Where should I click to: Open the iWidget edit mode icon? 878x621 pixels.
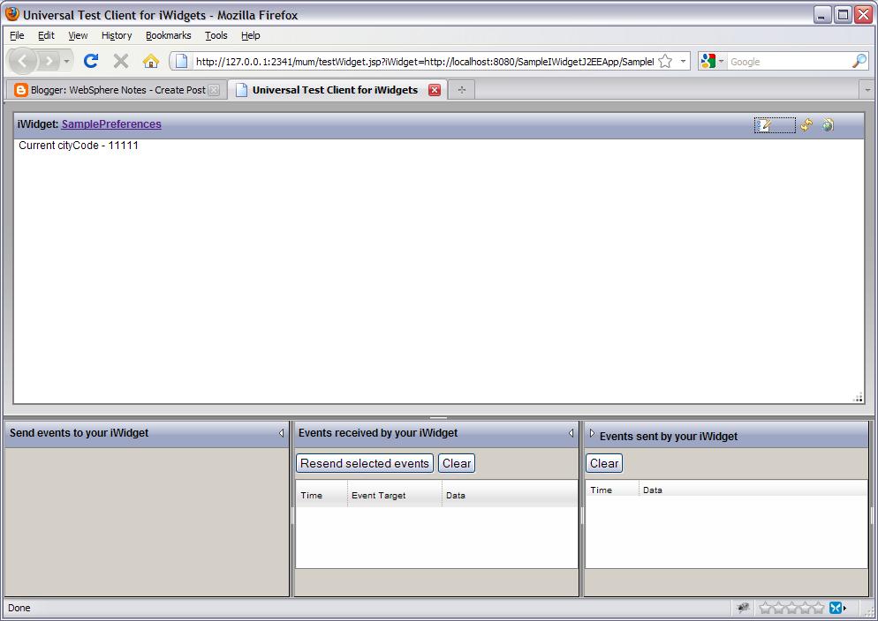(x=763, y=125)
